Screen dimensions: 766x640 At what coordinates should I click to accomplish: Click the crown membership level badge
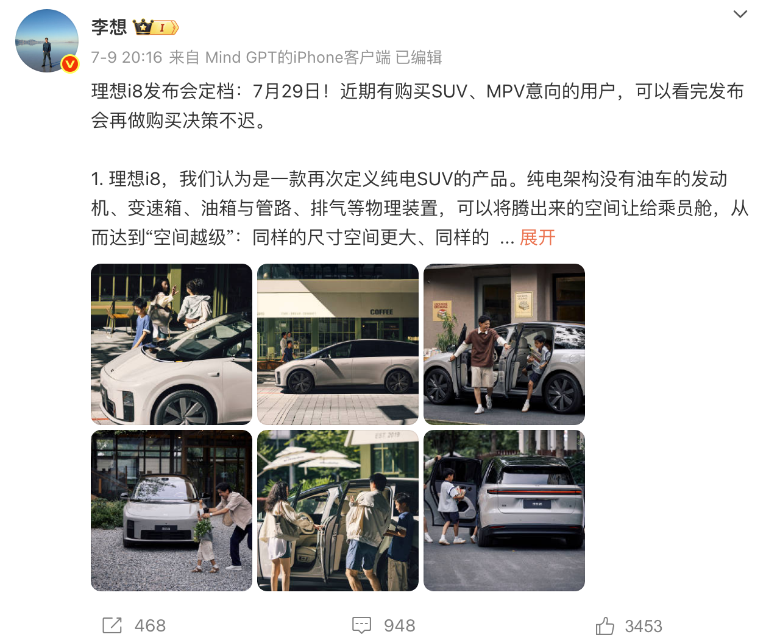[156, 27]
